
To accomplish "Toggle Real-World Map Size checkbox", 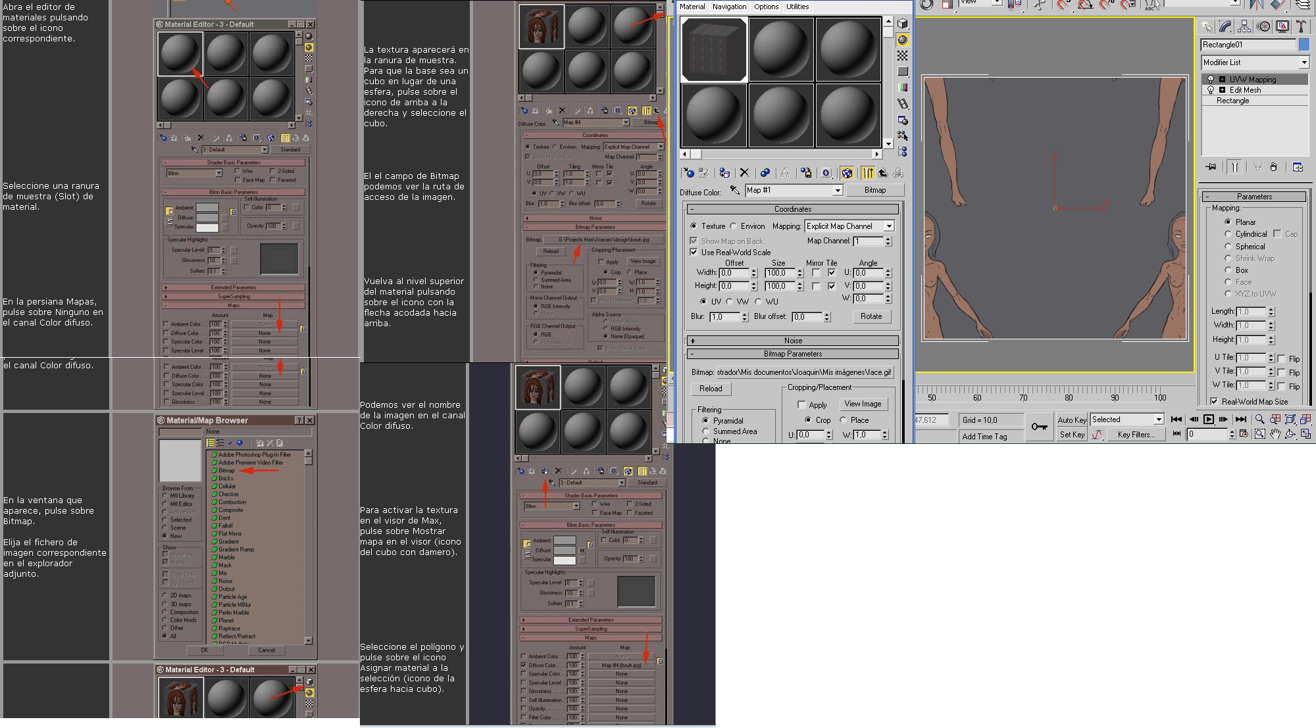I will [1214, 401].
